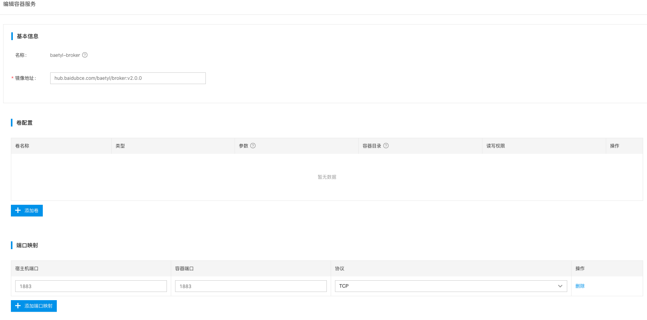Click the 基本信息 section heading
Screen dimensions: 647x320
28,36
